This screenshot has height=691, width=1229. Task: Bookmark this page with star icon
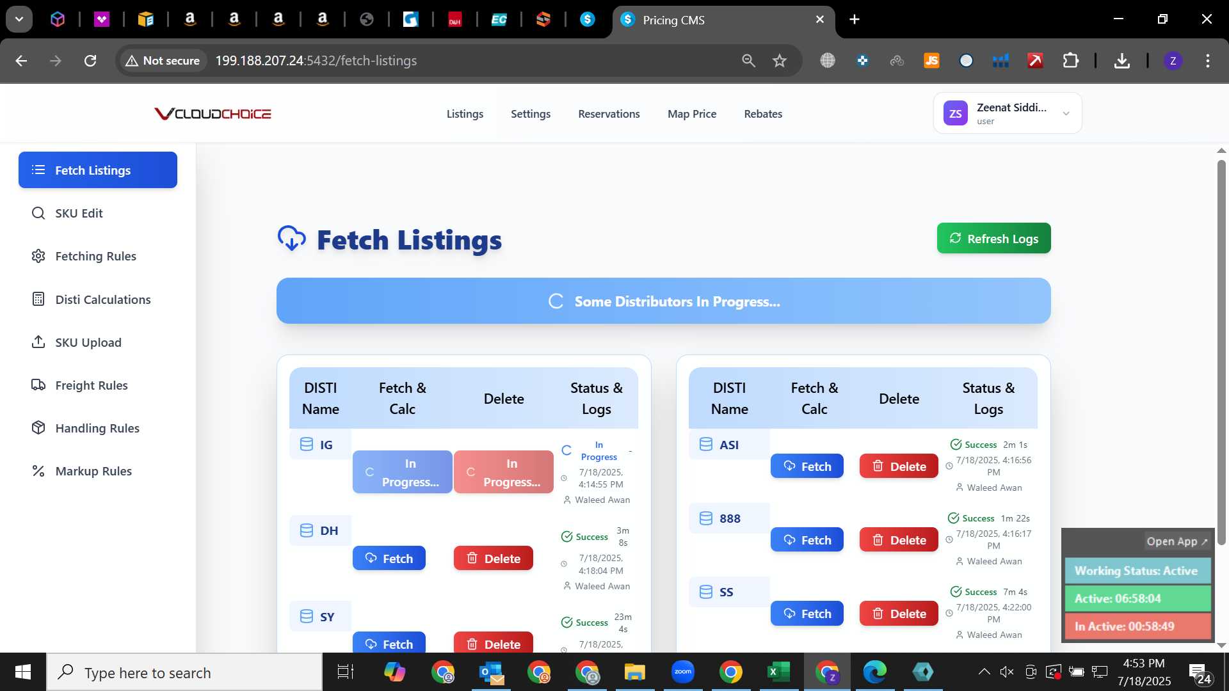779,61
